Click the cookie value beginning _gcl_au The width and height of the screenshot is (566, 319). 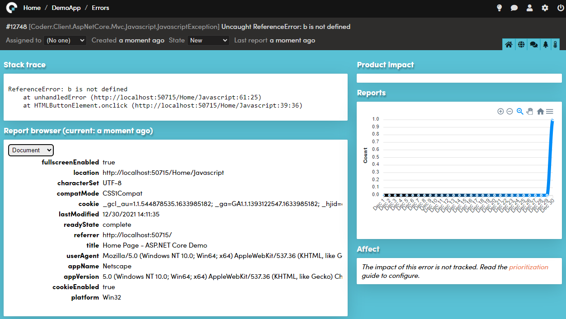222,204
